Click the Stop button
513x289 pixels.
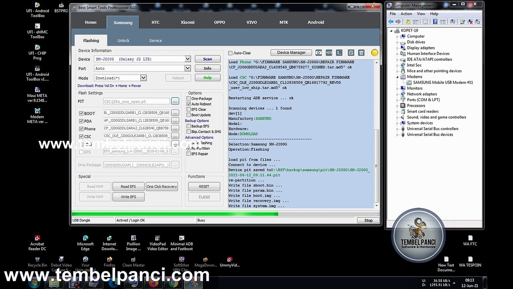coord(368,220)
